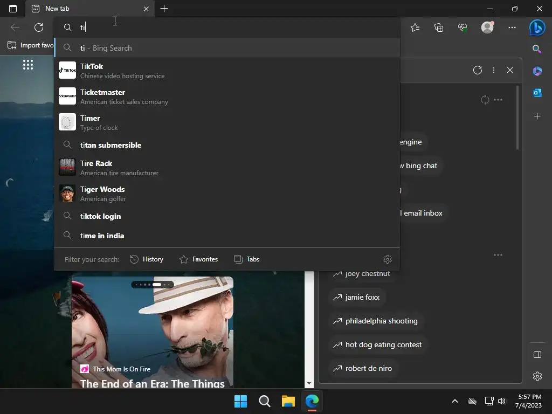The height and width of the screenshot is (414, 552).
Task: Click the bing chat suggestion chip
Action: 421,165
